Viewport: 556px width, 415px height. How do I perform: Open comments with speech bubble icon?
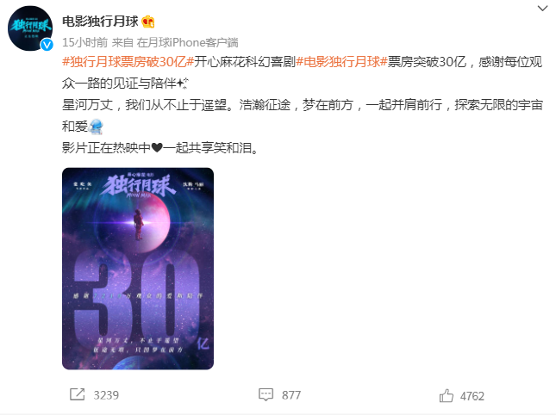click(266, 395)
